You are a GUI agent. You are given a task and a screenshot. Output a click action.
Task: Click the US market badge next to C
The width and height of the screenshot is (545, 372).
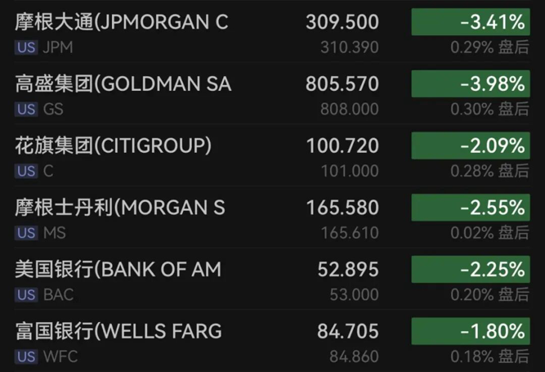tap(26, 171)
